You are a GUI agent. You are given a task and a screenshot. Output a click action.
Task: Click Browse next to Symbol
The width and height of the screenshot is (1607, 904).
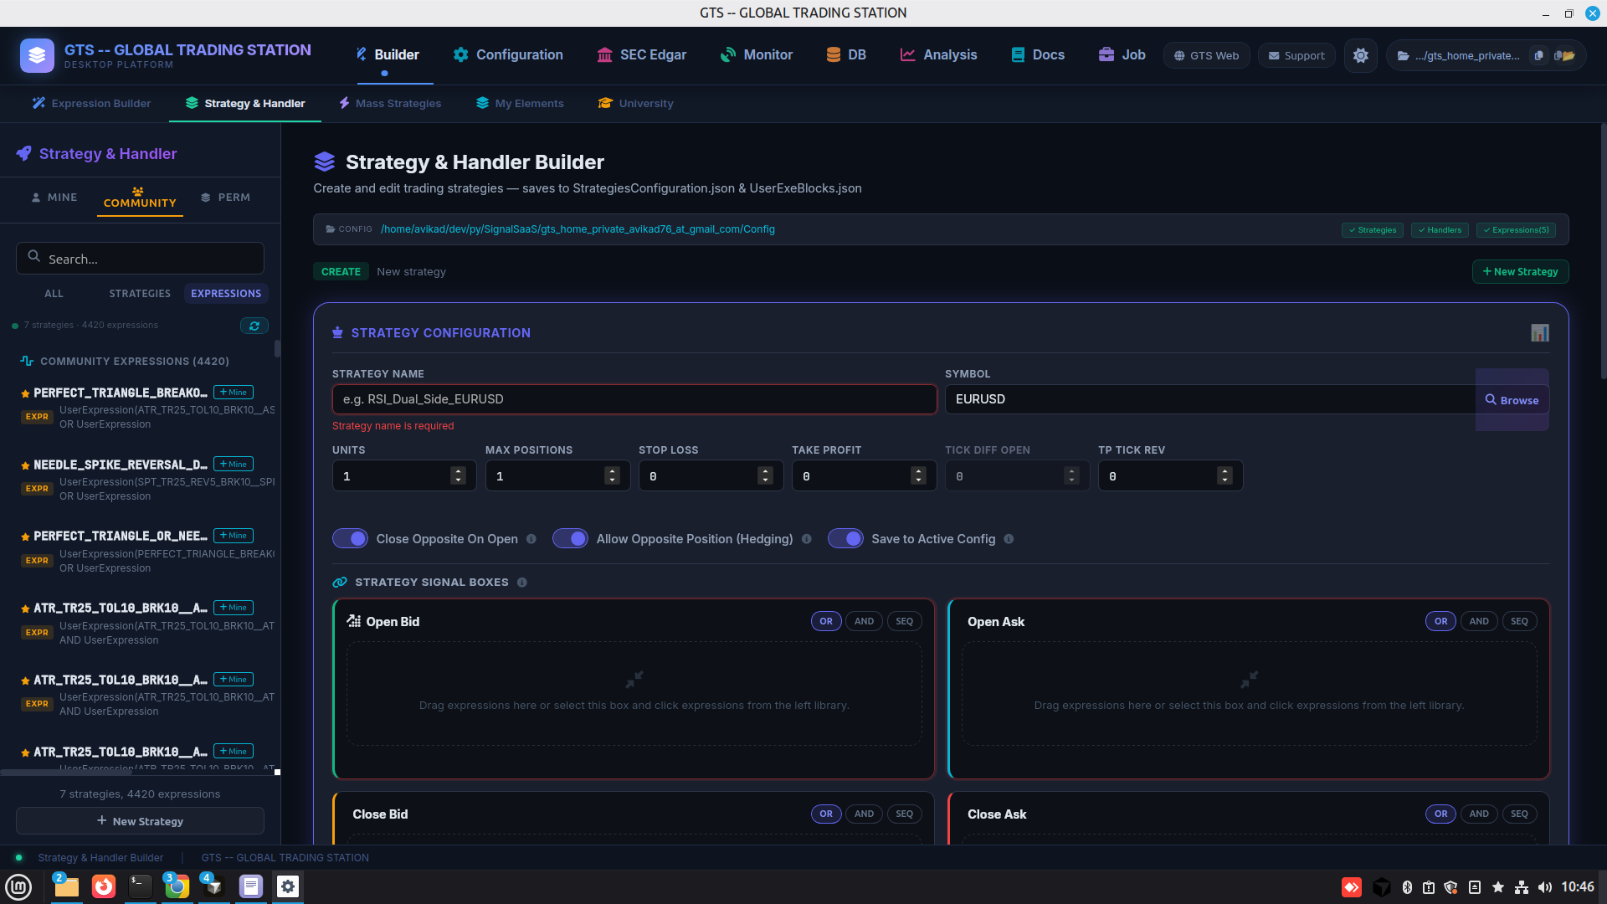(1512, 400)
